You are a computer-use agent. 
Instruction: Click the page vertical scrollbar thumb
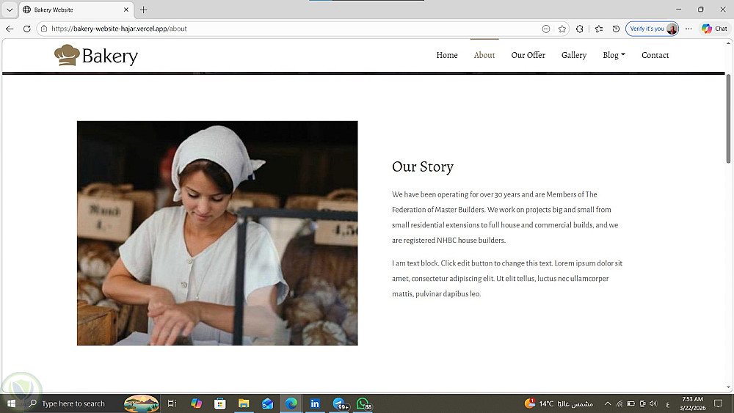click(x=728, y=119)
